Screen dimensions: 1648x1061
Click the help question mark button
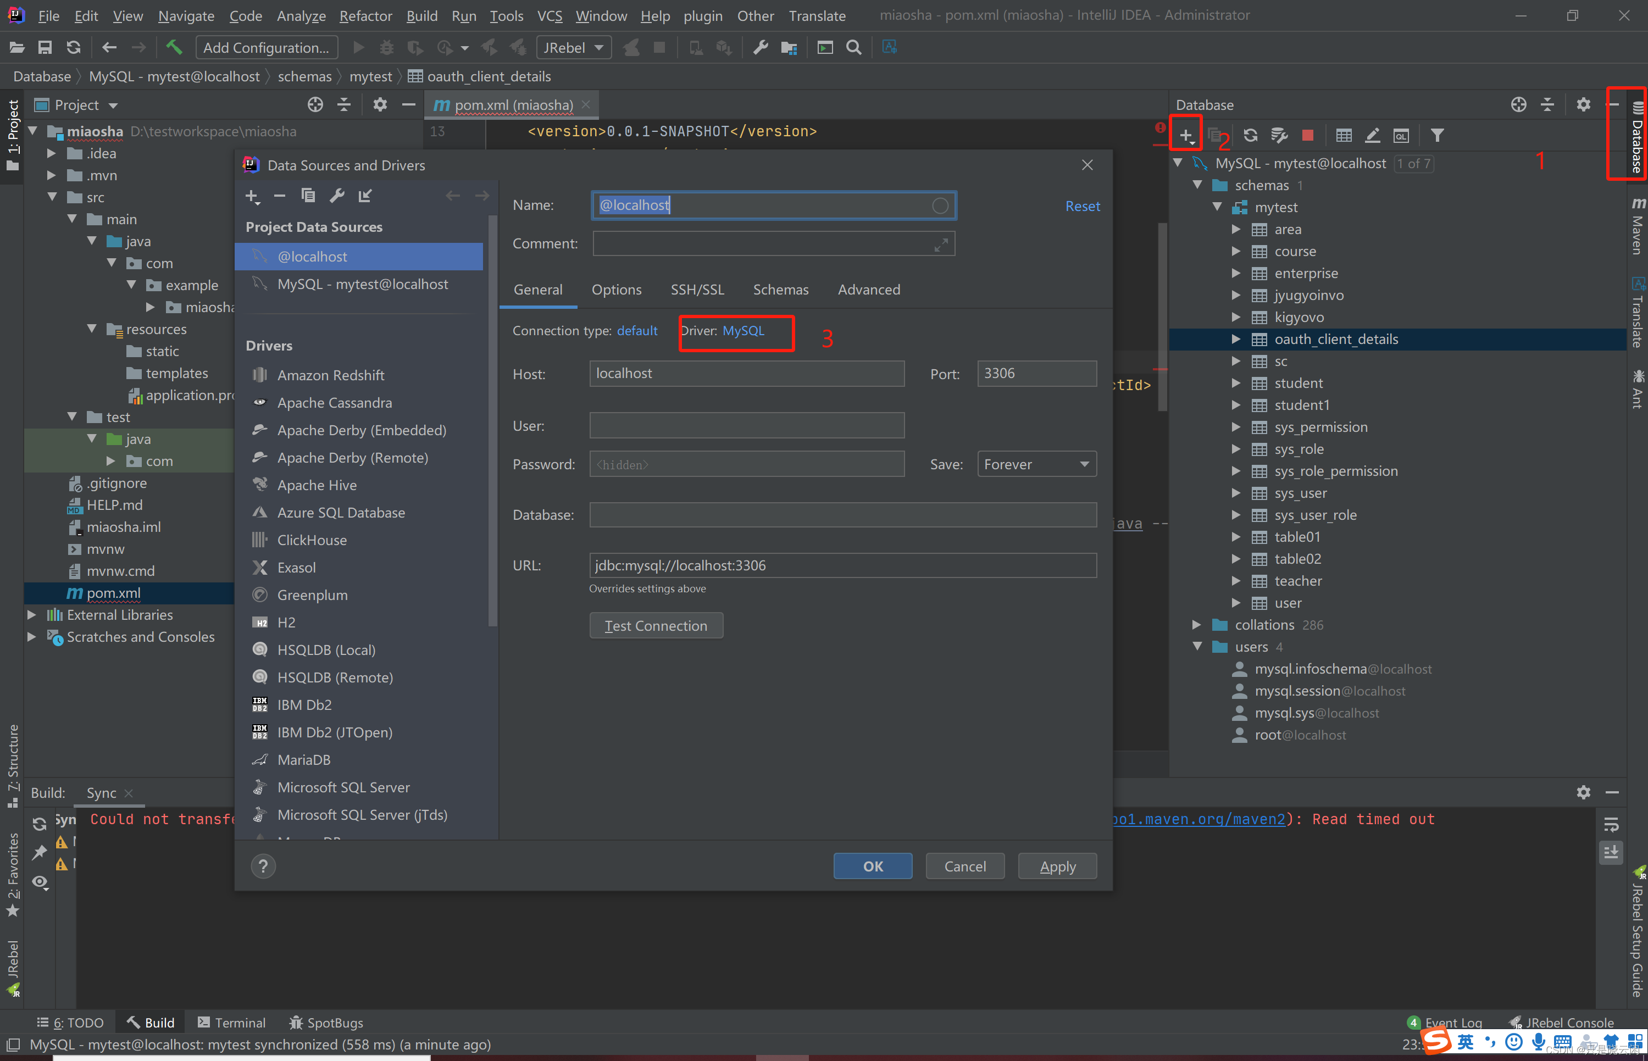coord(263,866)
